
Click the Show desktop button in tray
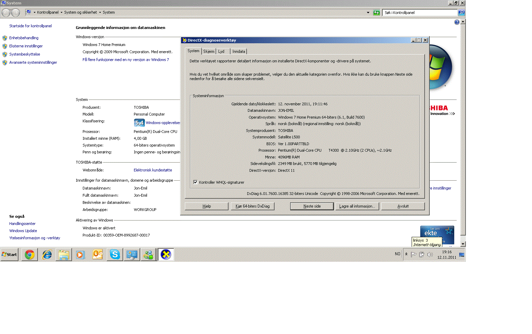click(462, 255)
